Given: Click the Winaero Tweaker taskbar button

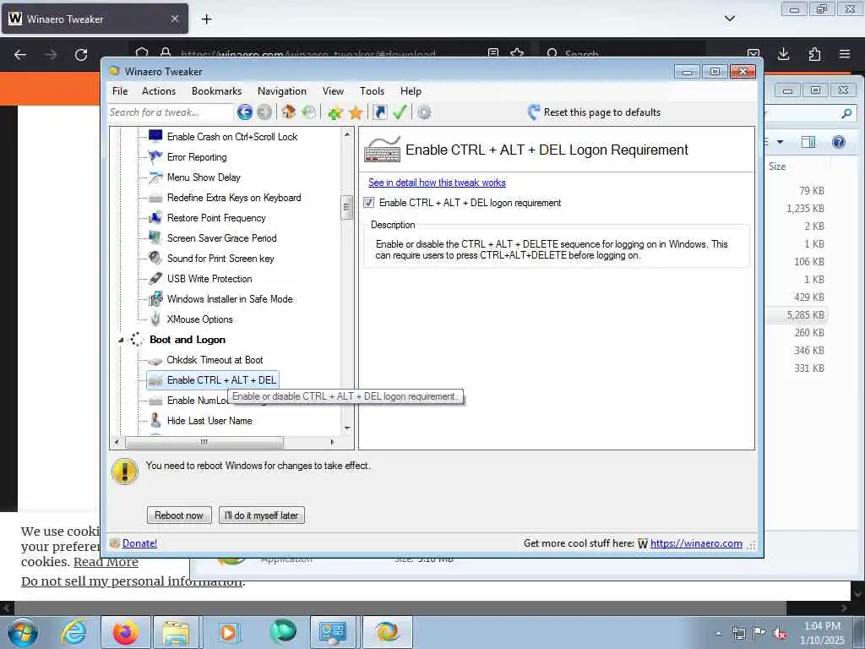Looking at the screenshot, I should [387, 632].
